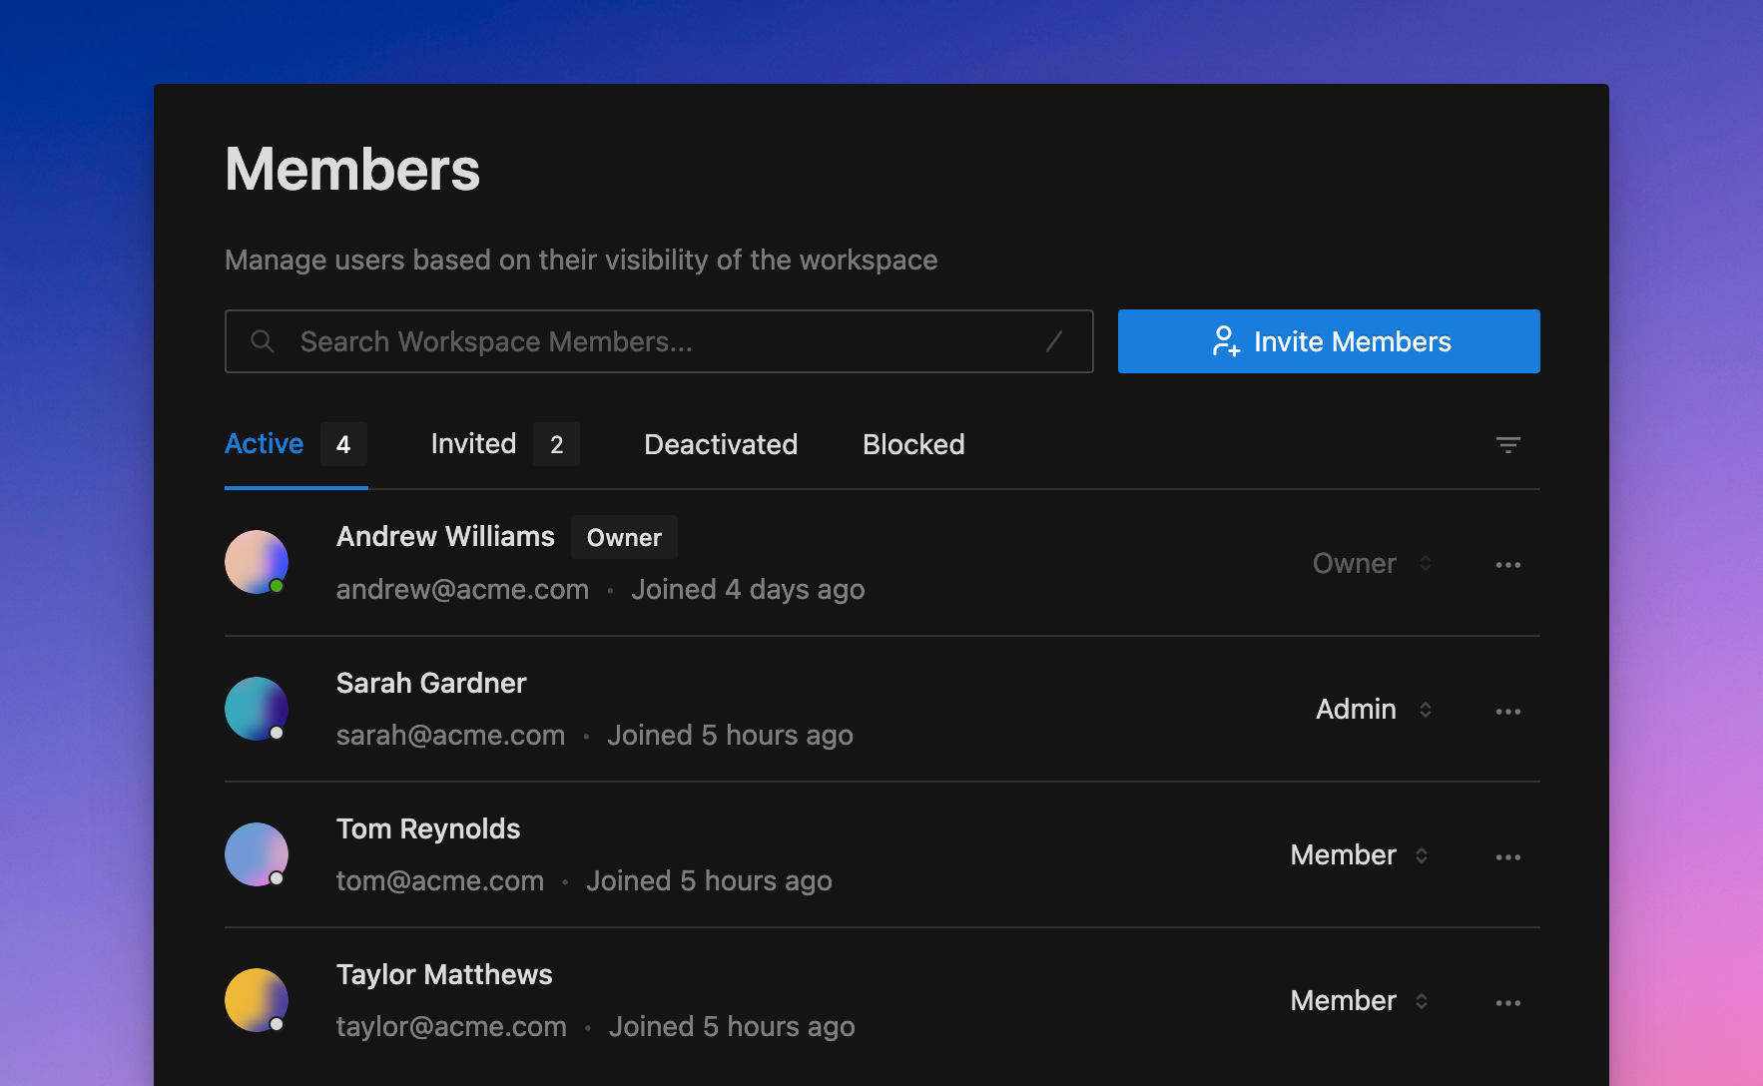Click Andrew Williams' avatar

257,562
